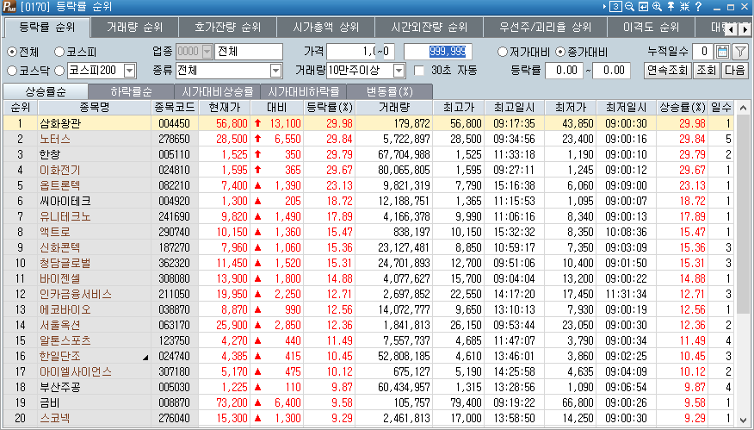Viewport: 754px width, 430px height.
Task: Click the vertical scrollbar thumb
Action: [743, 215]
